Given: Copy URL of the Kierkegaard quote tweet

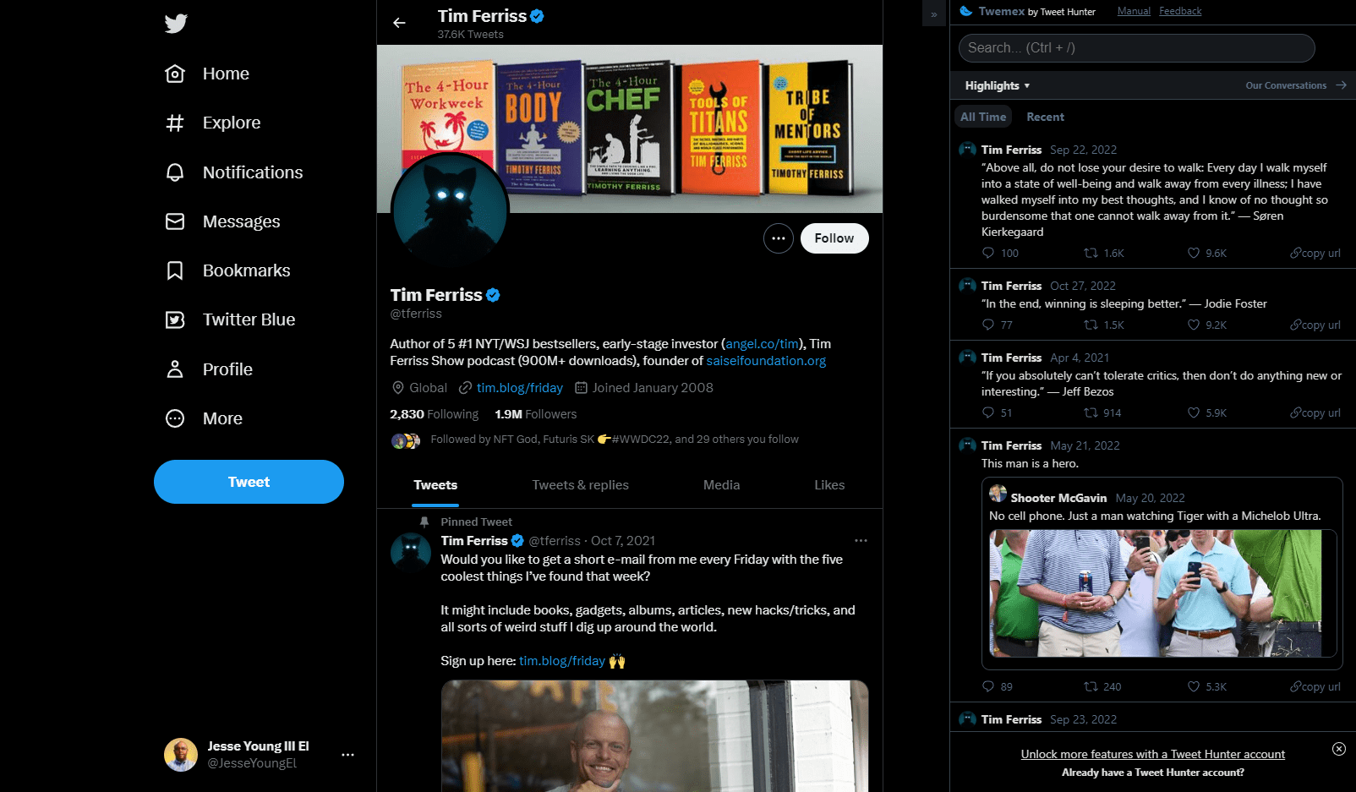Looking at the screenshot, I should pos(1315,253).
